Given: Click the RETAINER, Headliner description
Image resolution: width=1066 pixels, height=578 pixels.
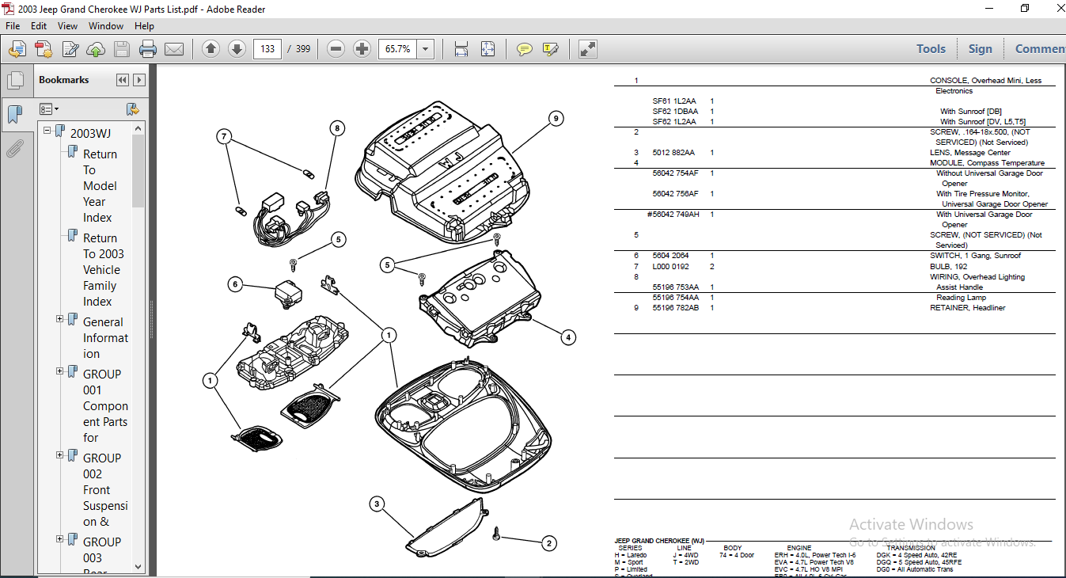Looking at the screenshot, I should click(967, 308).
